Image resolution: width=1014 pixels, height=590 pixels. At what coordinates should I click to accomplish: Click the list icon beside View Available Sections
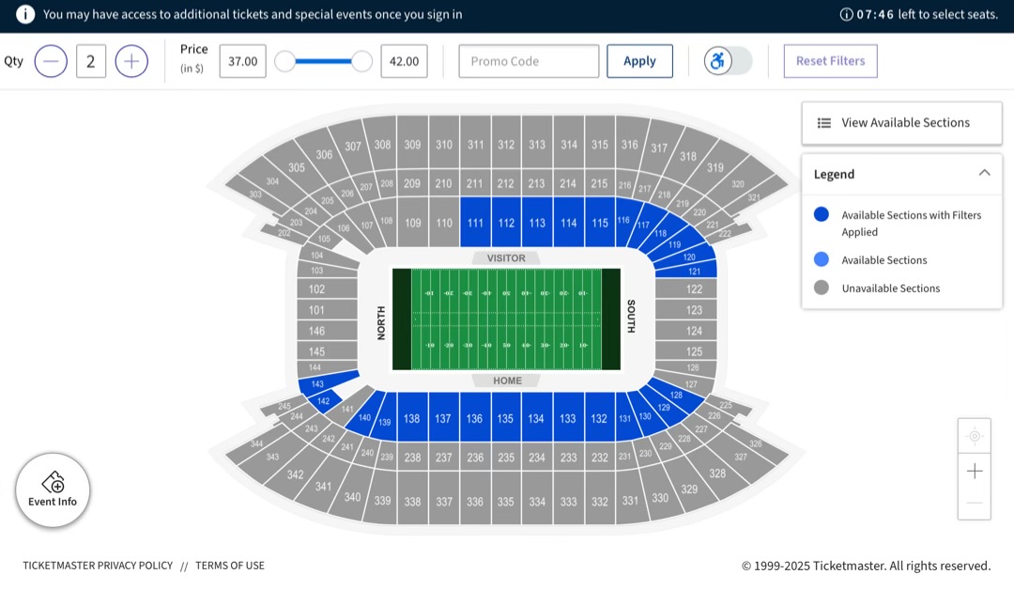pos(824,123)
